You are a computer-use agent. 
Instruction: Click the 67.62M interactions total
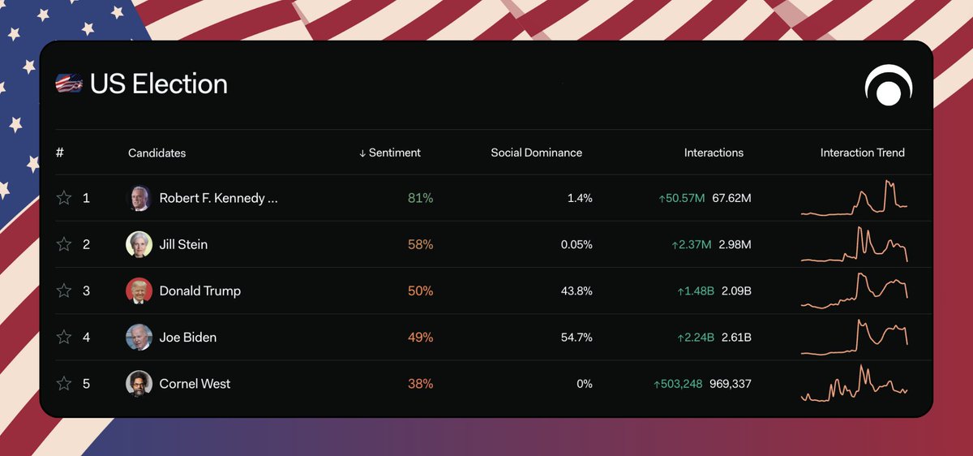[x=731, y=198]
